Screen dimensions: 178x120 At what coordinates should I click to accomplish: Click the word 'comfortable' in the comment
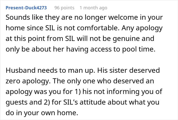(x=98, y=28)
